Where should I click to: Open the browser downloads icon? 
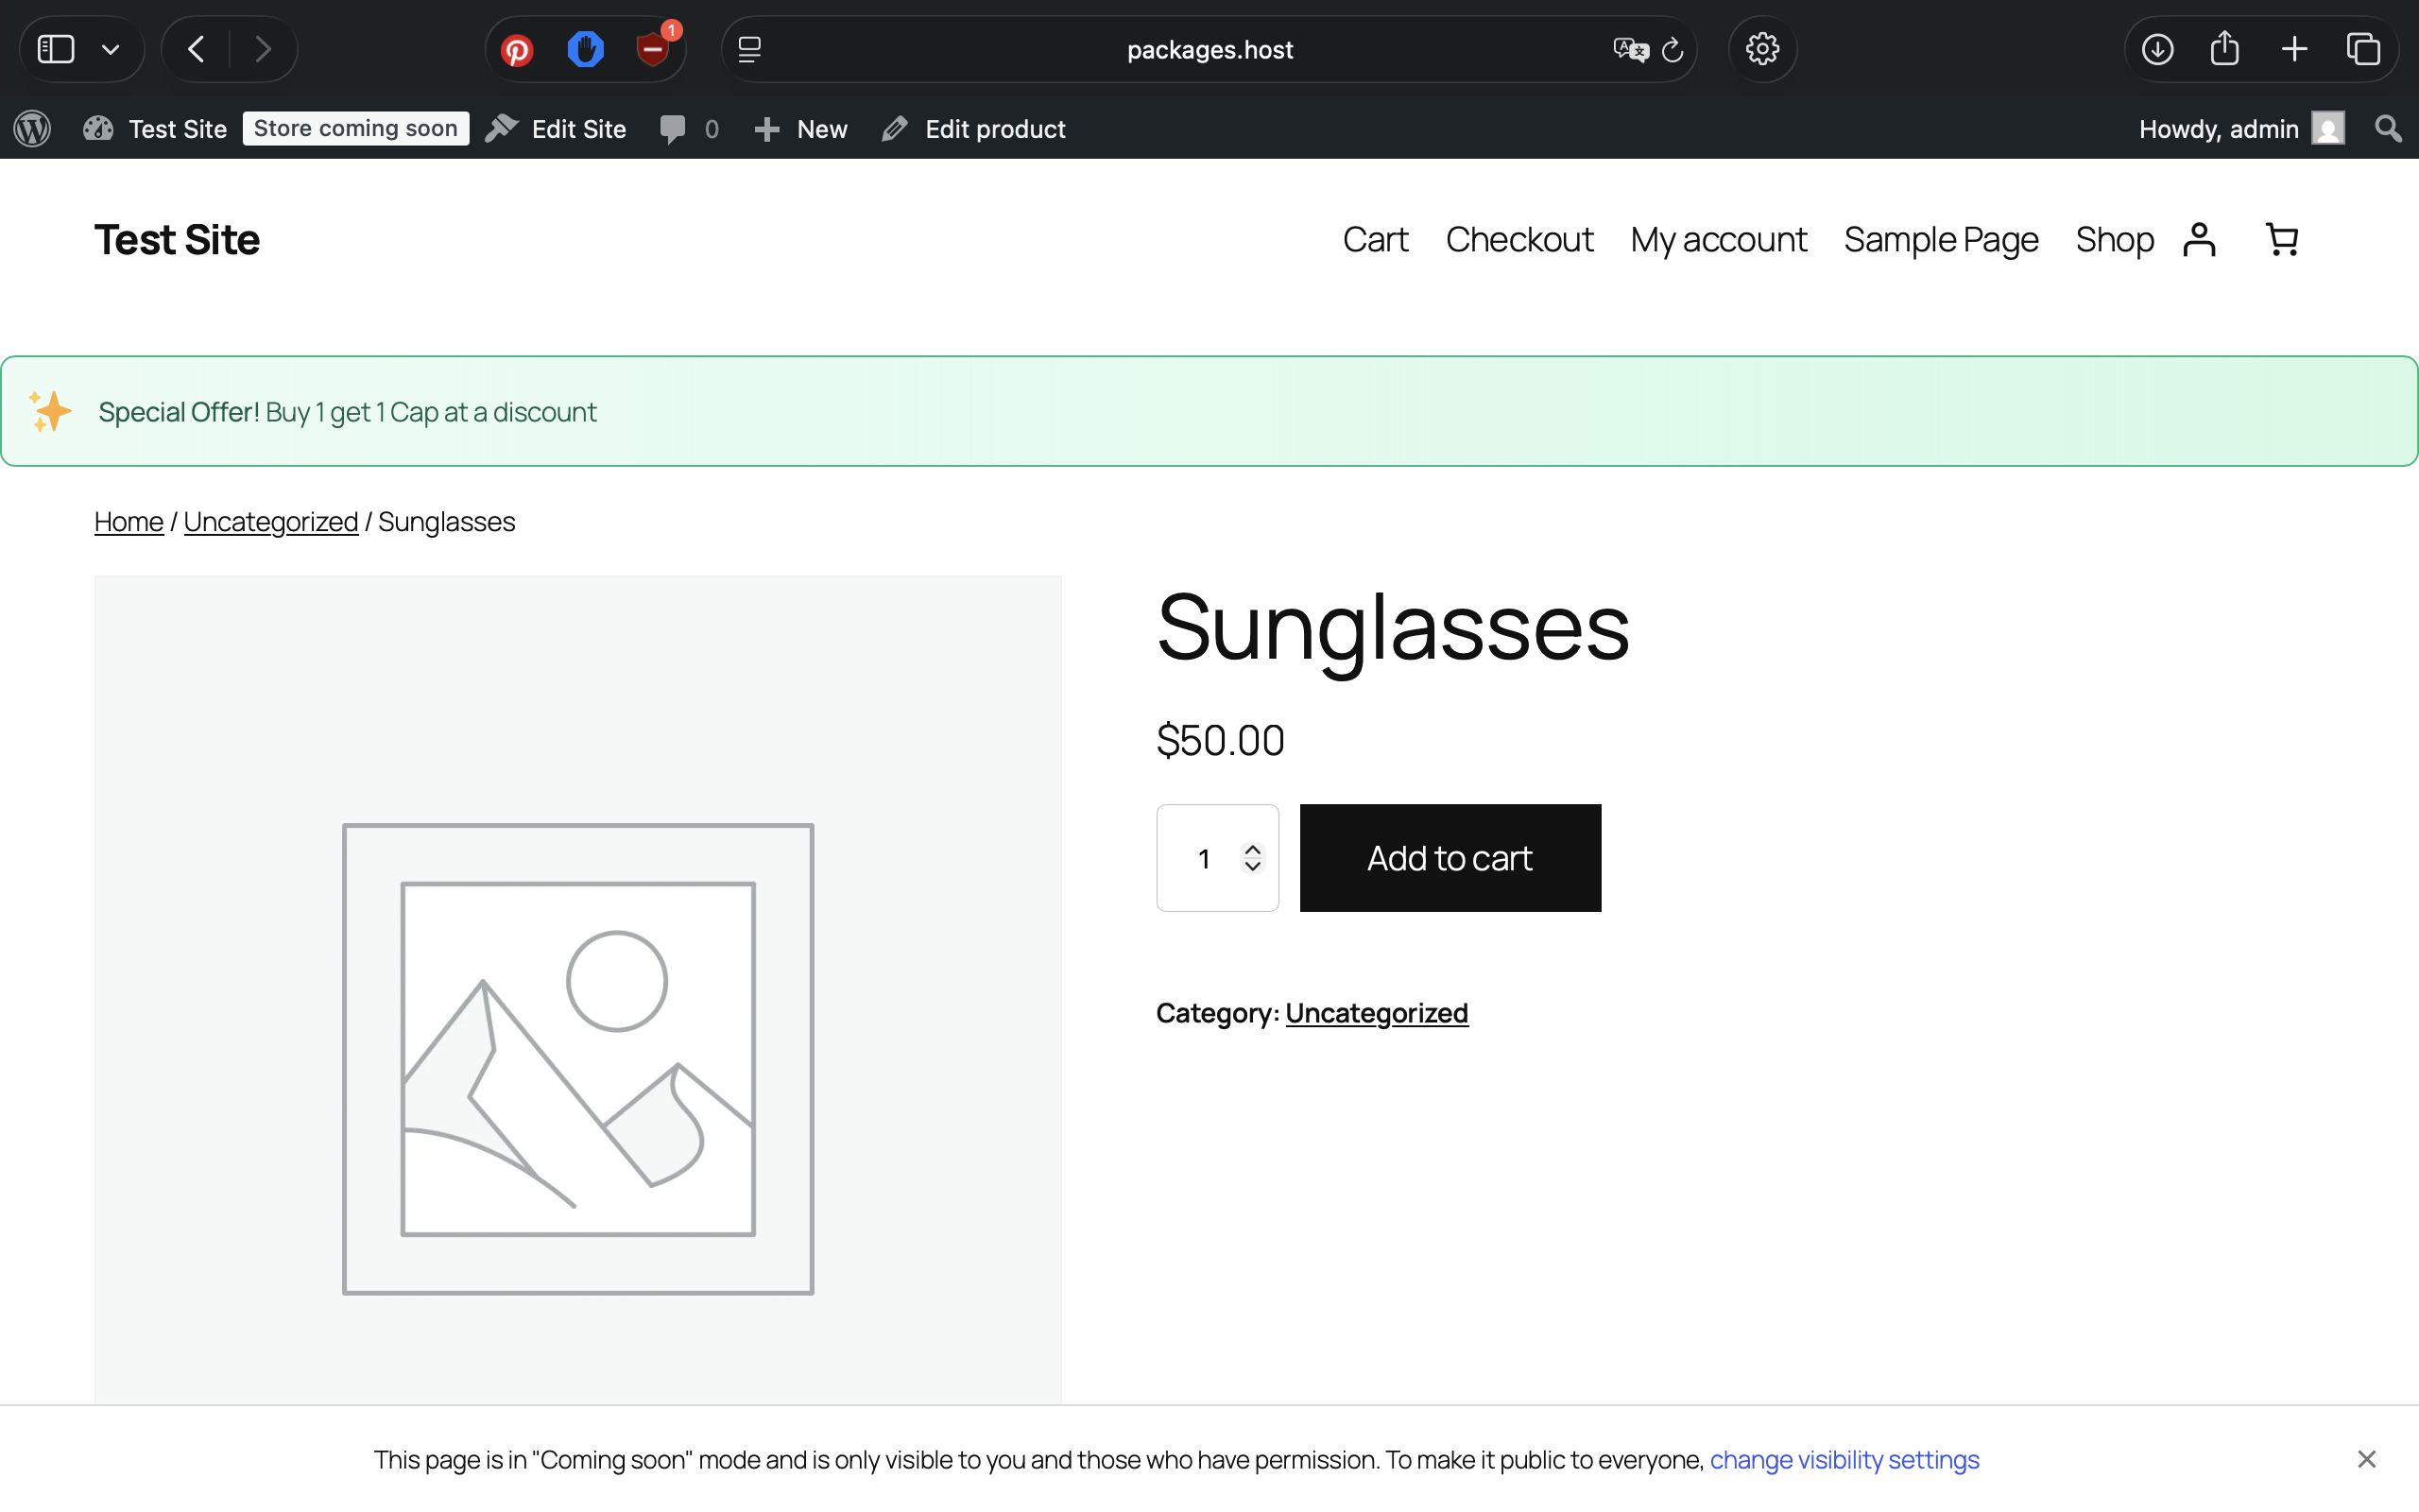coord(2157,49)
